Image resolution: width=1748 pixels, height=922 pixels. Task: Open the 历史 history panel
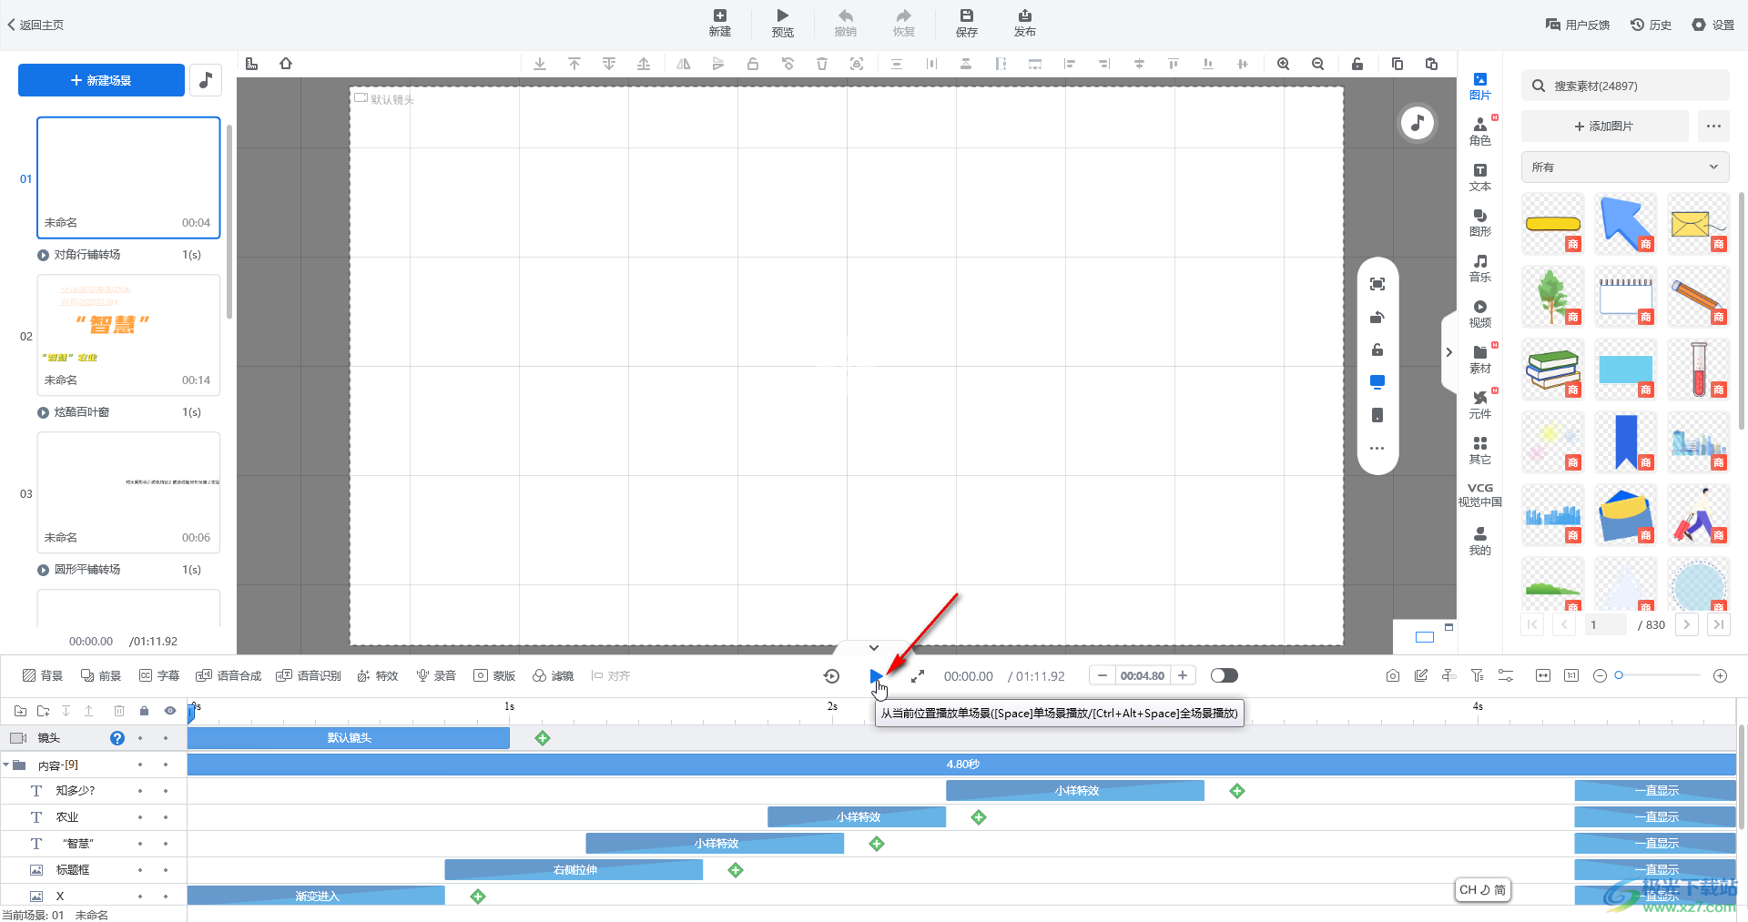(x=1651, y=25)
